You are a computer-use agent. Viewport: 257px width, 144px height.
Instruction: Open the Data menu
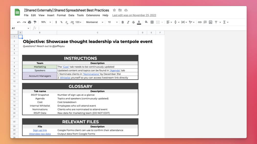(x=71, y=15)
